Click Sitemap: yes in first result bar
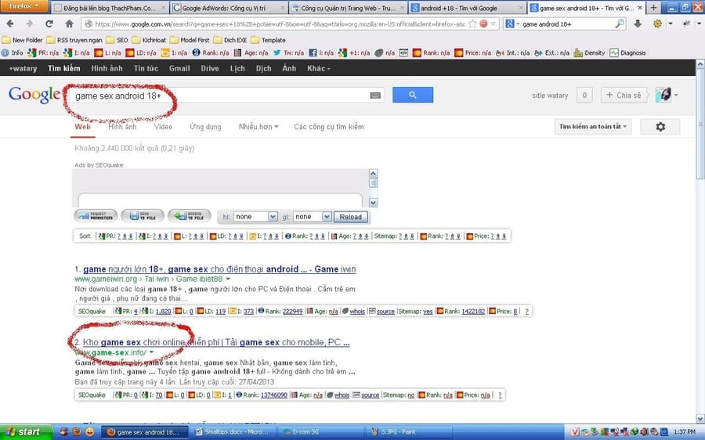Viewport: 705px width, 440px height. [415, 311]
